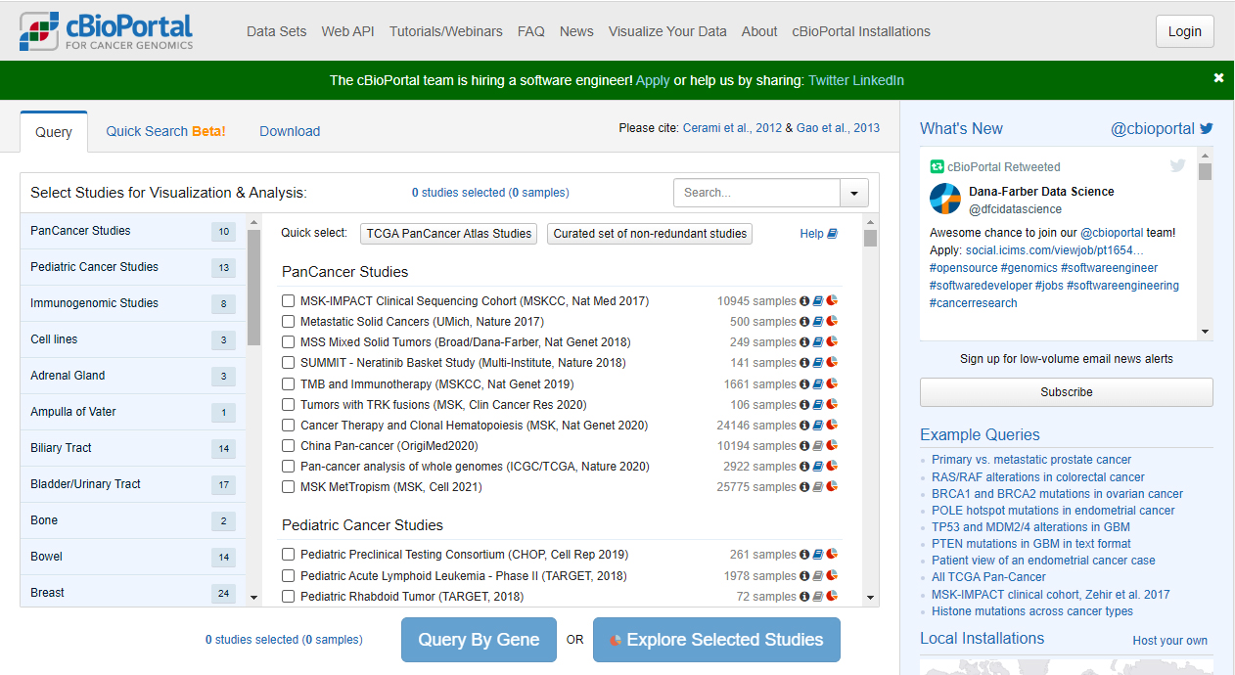This screenshot has width=1235, height=675.
Task: Click the cBioPortal logo in the header
Action: [x=106, y=31]
